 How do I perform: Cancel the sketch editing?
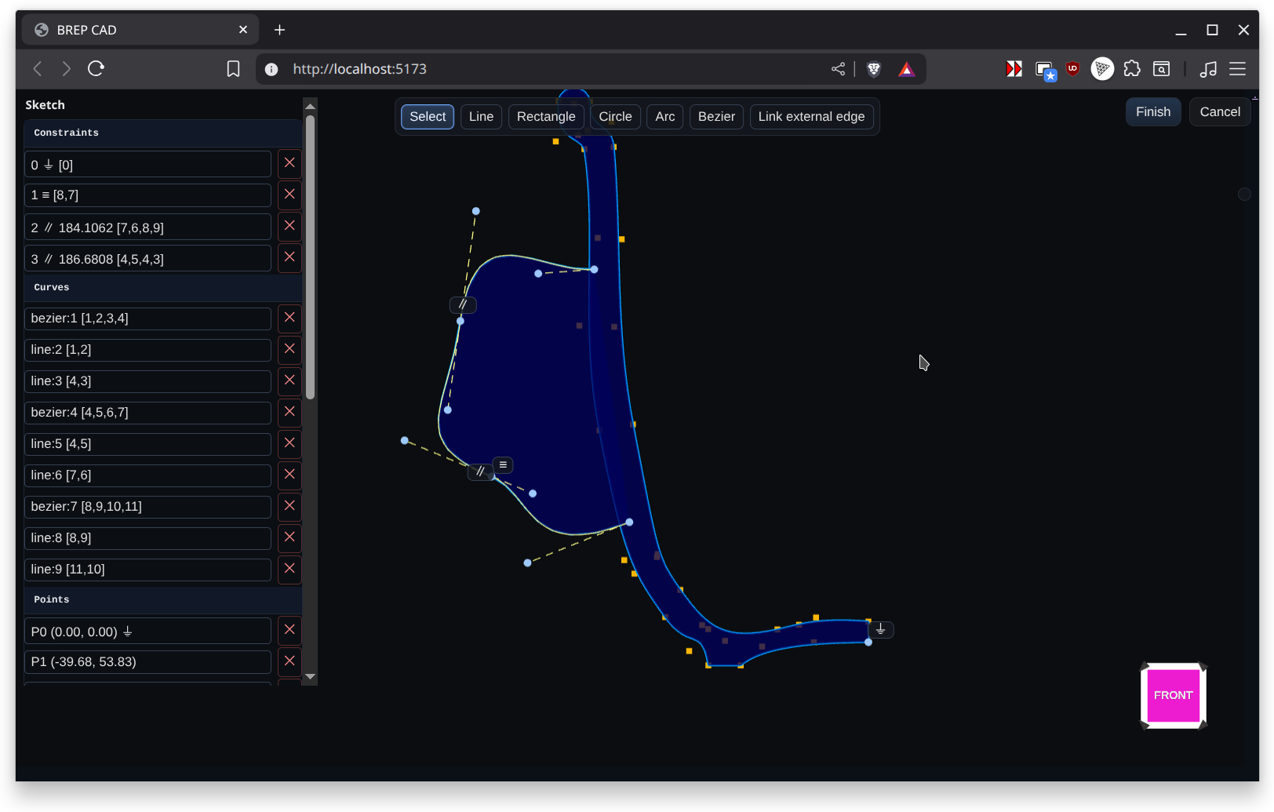1219,112
